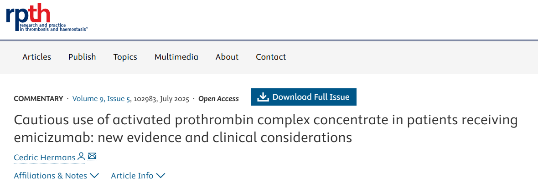
Task: Click the author profile person icon
Action: pos(81,157)
